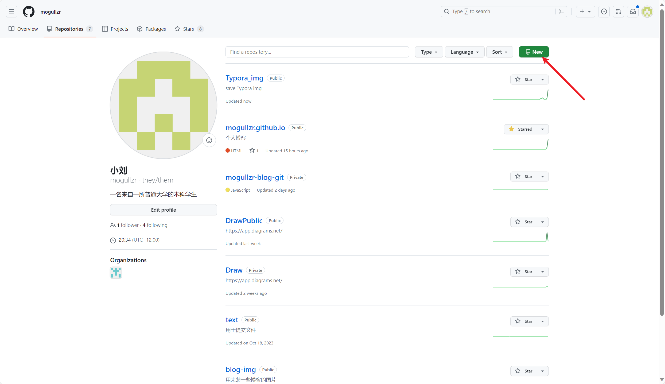
Task: Switch to the Stars tab
Action: coord(189,29)
